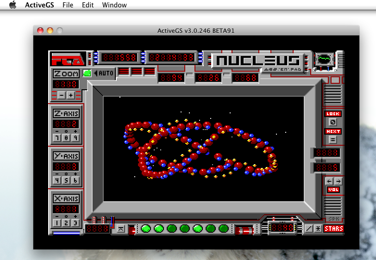Click the asterisk icon beside STARS
Viewport: 376px width, 260px height.
coord(318,229)
